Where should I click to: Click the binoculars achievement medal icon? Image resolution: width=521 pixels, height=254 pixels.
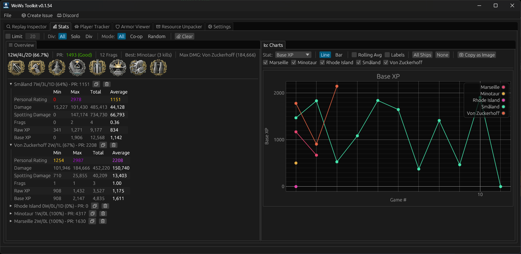point(158,67)
